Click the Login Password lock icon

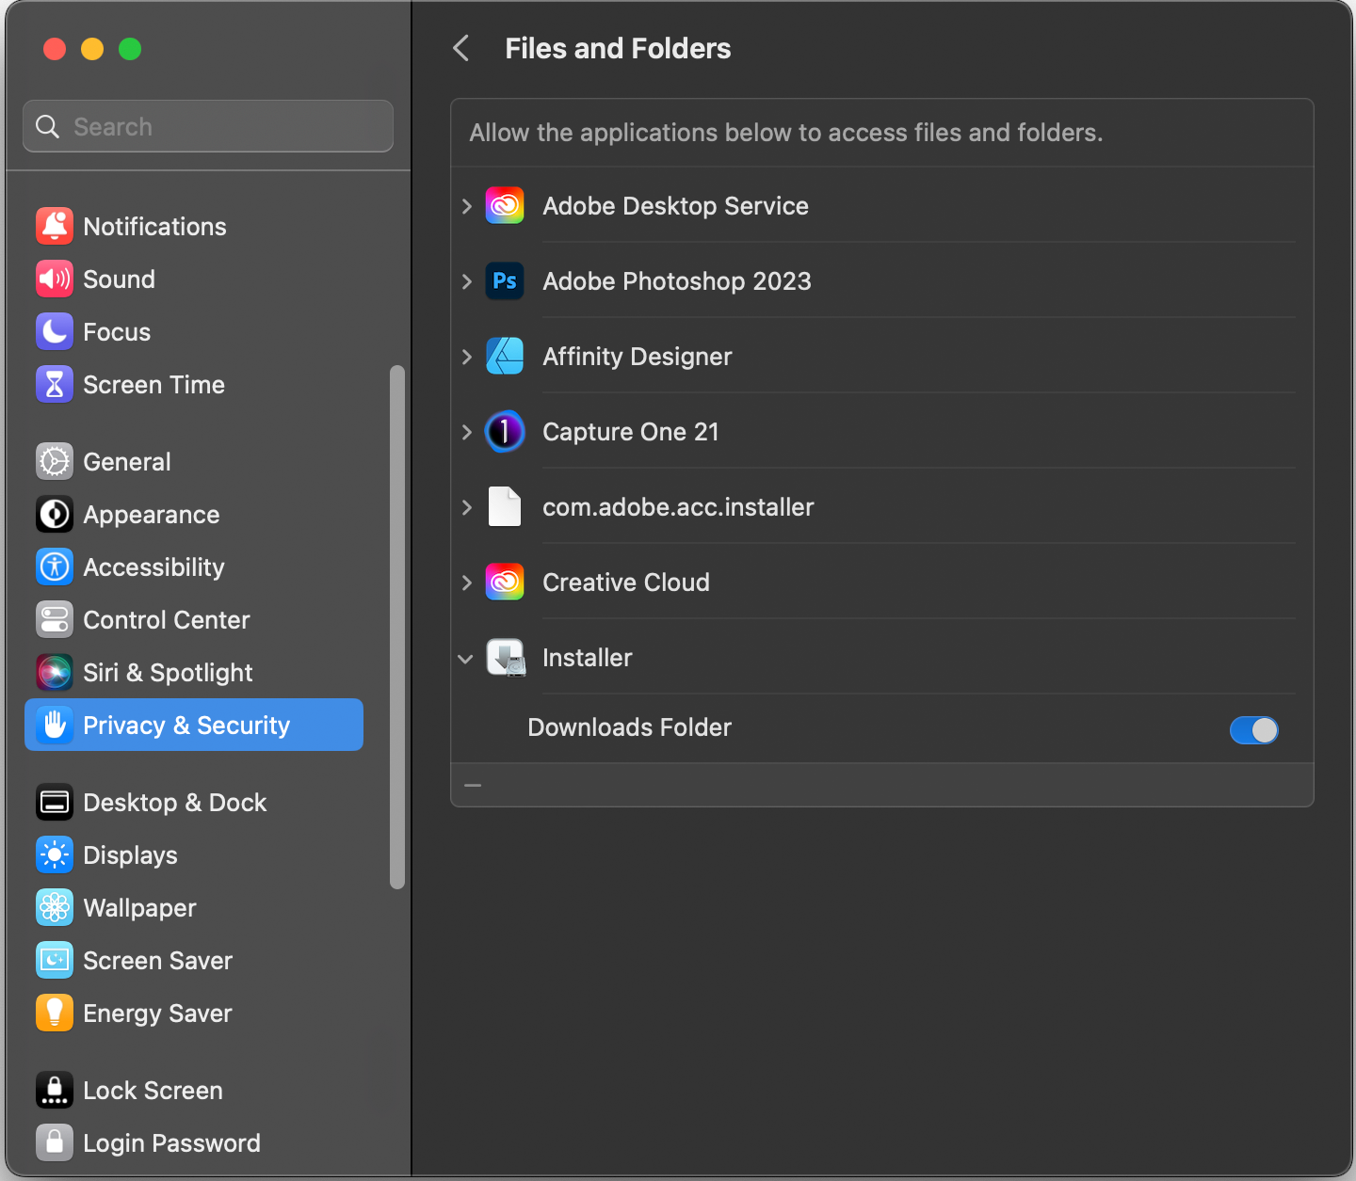click(x=55, y=1142)
